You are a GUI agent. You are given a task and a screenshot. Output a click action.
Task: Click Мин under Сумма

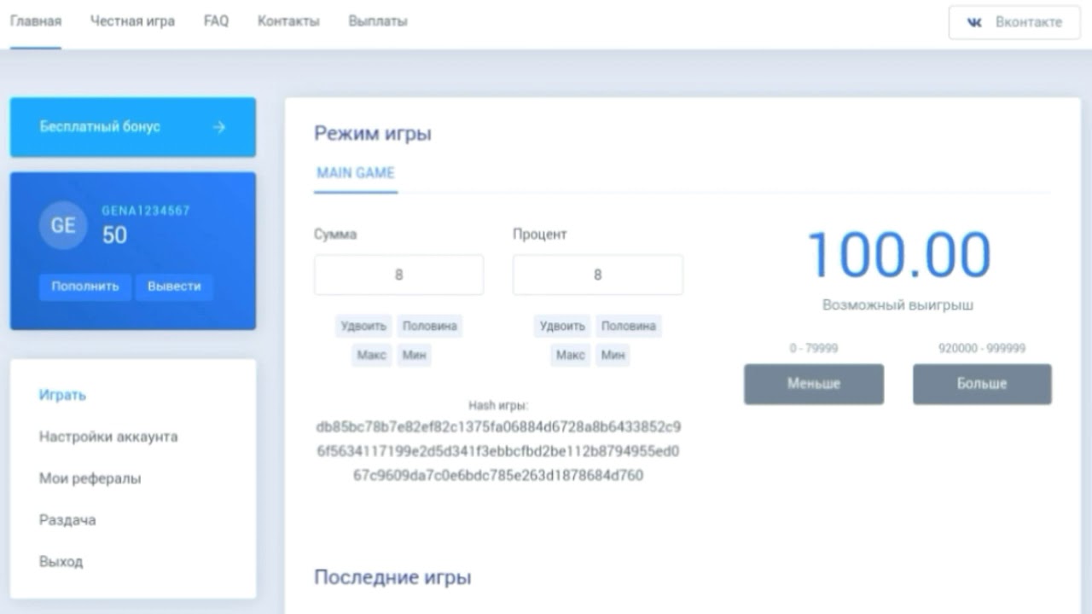(414, 355)
